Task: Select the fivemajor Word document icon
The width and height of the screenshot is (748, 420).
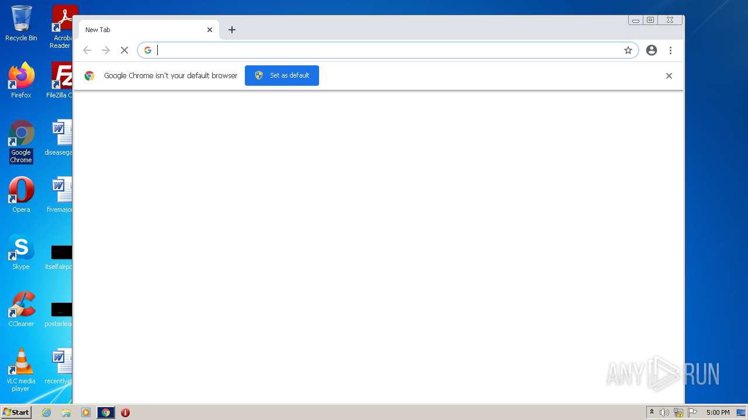Action: [60, 195]
